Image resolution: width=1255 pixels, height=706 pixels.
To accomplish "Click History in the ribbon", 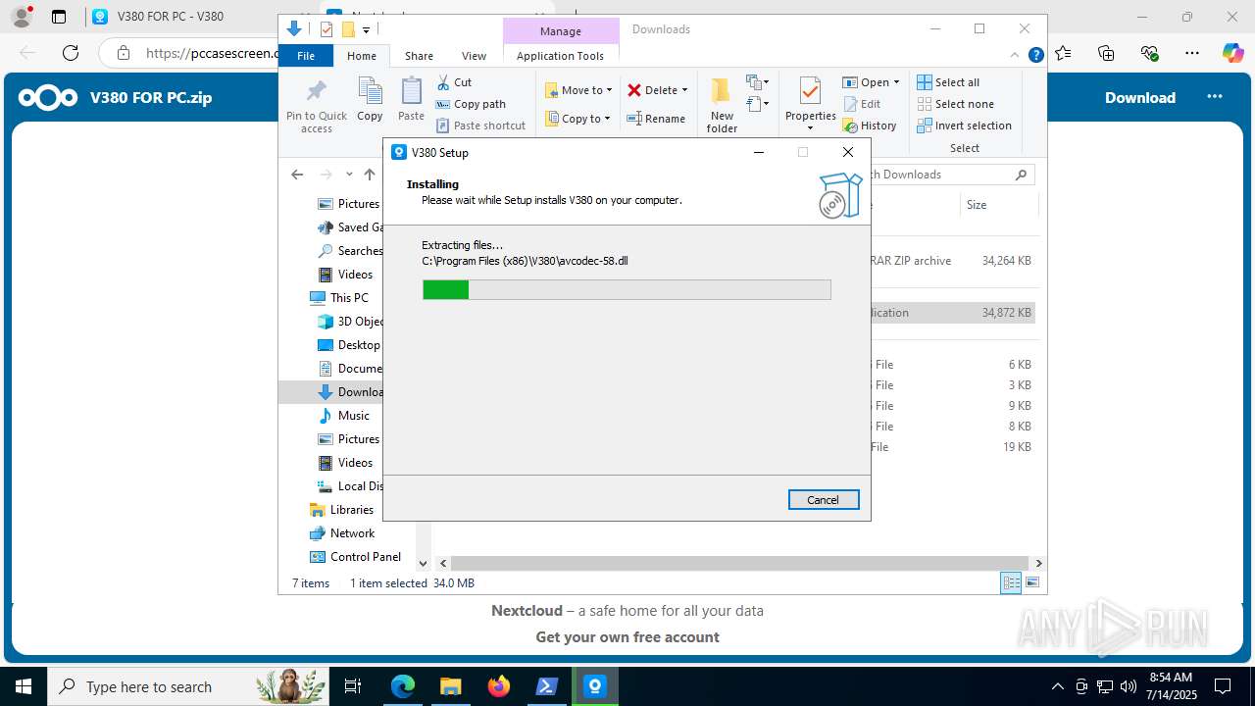I will pyautogui.click(x=870, y=126).
